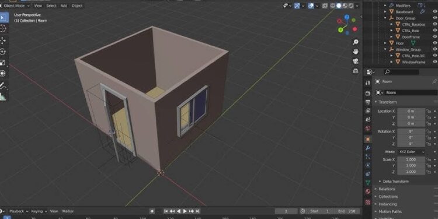
Task: Open the Material properties tab
Action: [368, 192]
